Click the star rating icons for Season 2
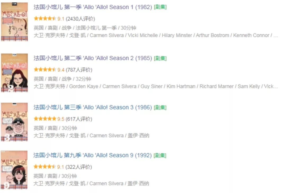286x193 pixels. tap(45, 69)
